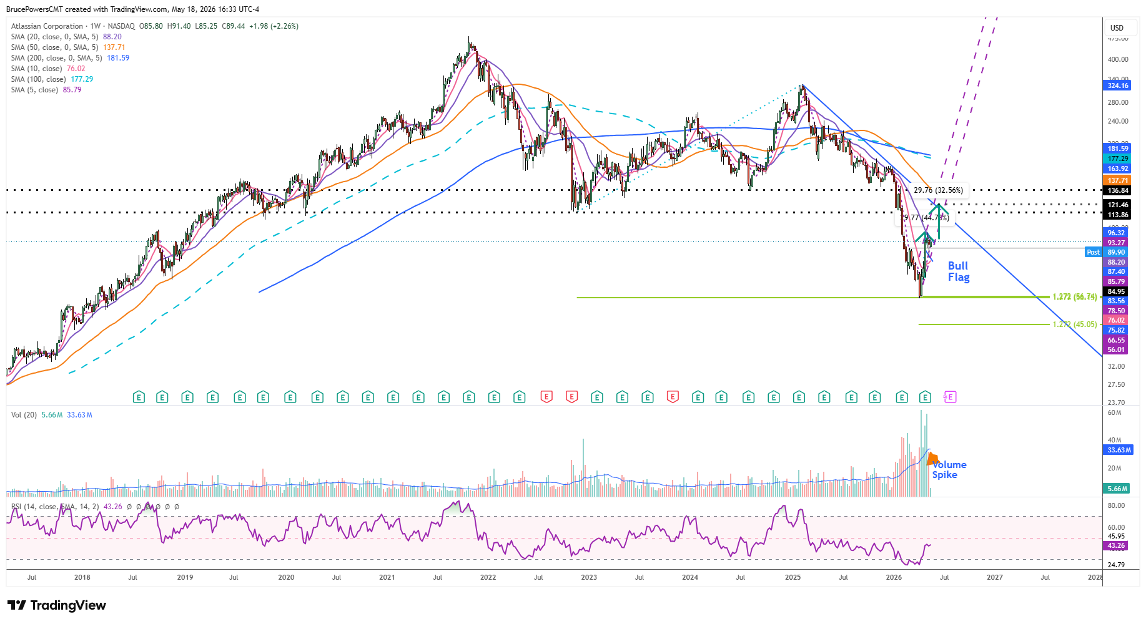Click the TradingView logo at bottom left
Viewport: 1146px width, 624px height.
(x=57, y=605)
